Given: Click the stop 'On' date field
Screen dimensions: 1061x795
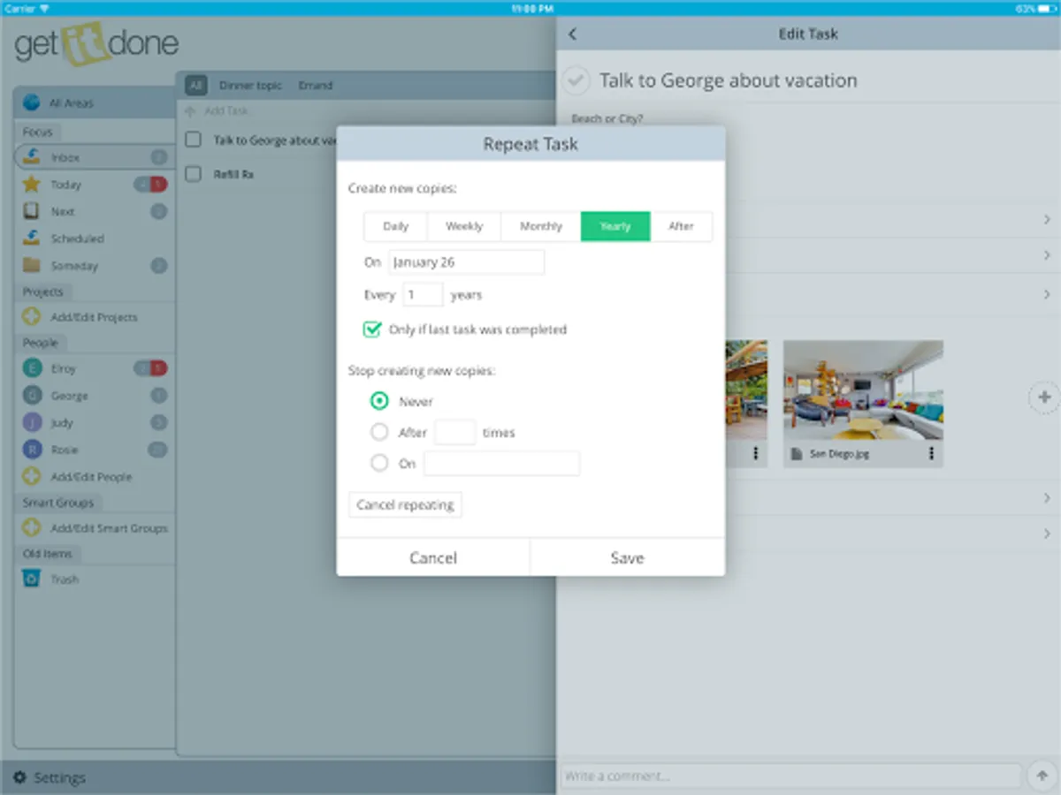Looking at the screenshot, I should (501, 463).
